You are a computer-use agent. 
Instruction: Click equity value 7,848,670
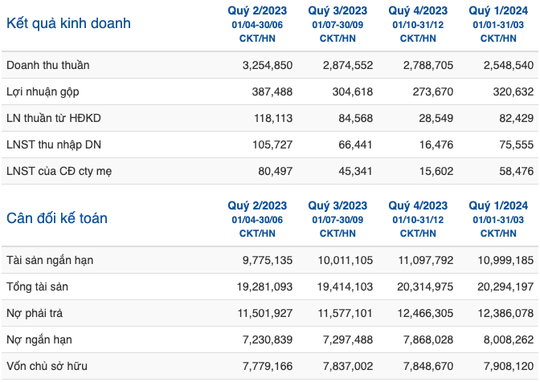(428, 366)
